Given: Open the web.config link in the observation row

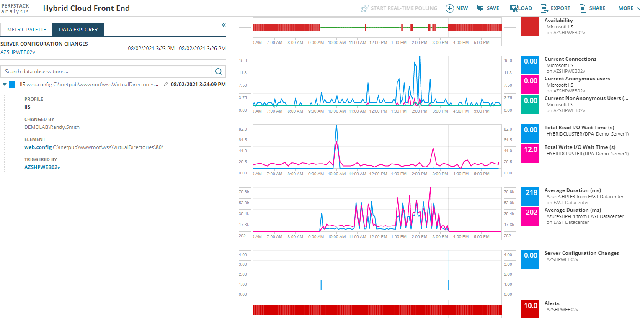Looking at the screenshot, I should pyautogui.click(x=39, y=85).
